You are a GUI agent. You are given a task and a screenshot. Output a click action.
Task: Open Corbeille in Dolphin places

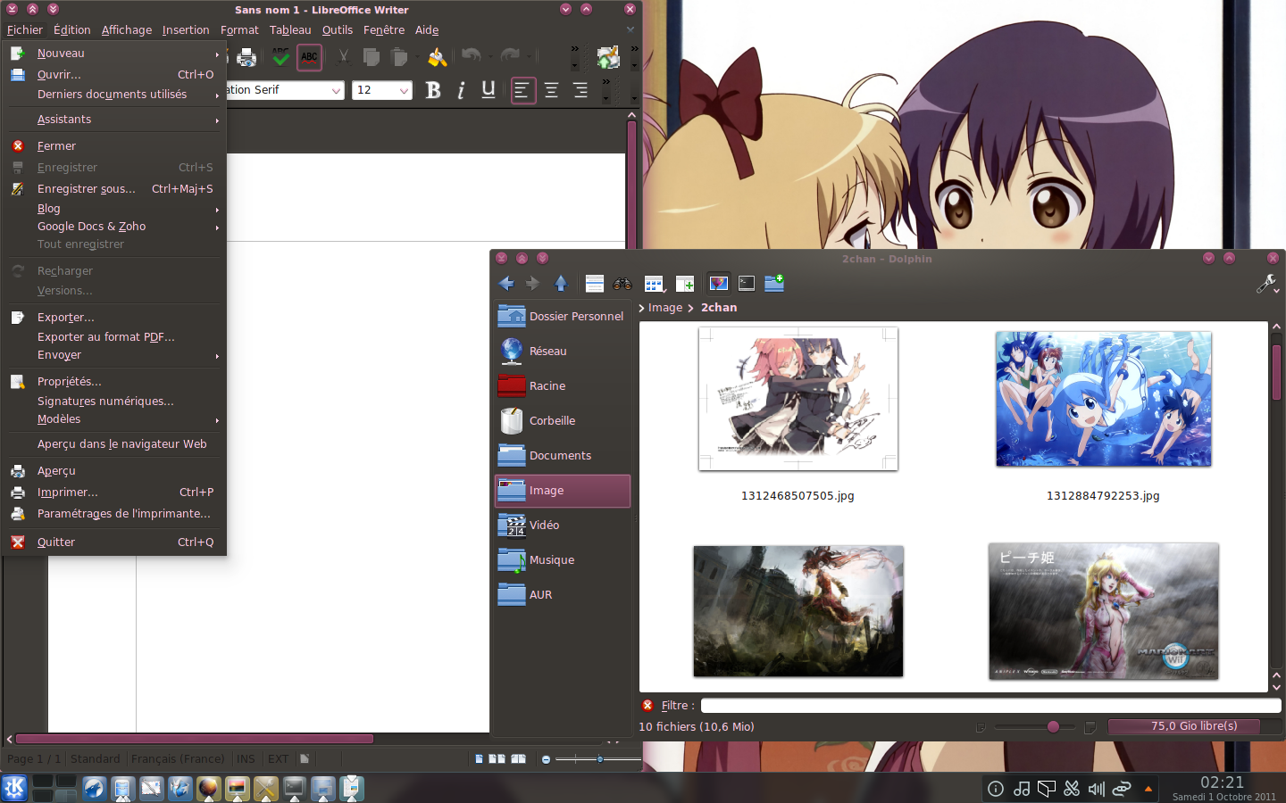pyautogui.click(x=563, y=421)
